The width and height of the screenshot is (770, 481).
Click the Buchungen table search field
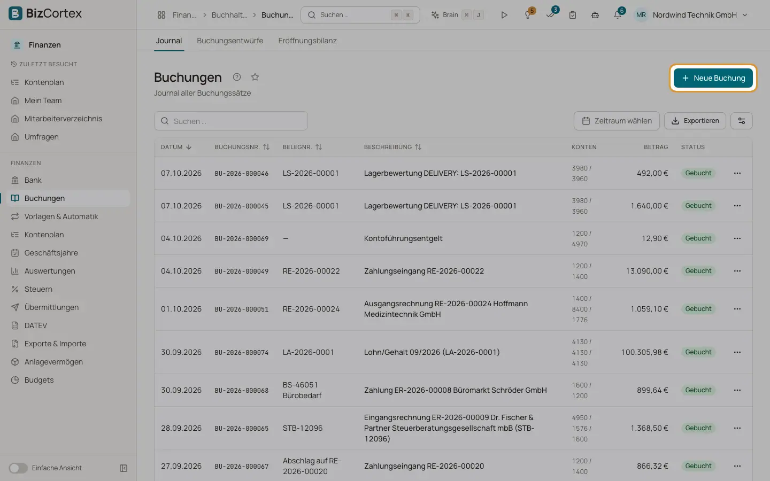[231, 121]
